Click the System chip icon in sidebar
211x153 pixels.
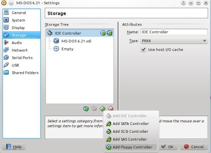point(6,20)
